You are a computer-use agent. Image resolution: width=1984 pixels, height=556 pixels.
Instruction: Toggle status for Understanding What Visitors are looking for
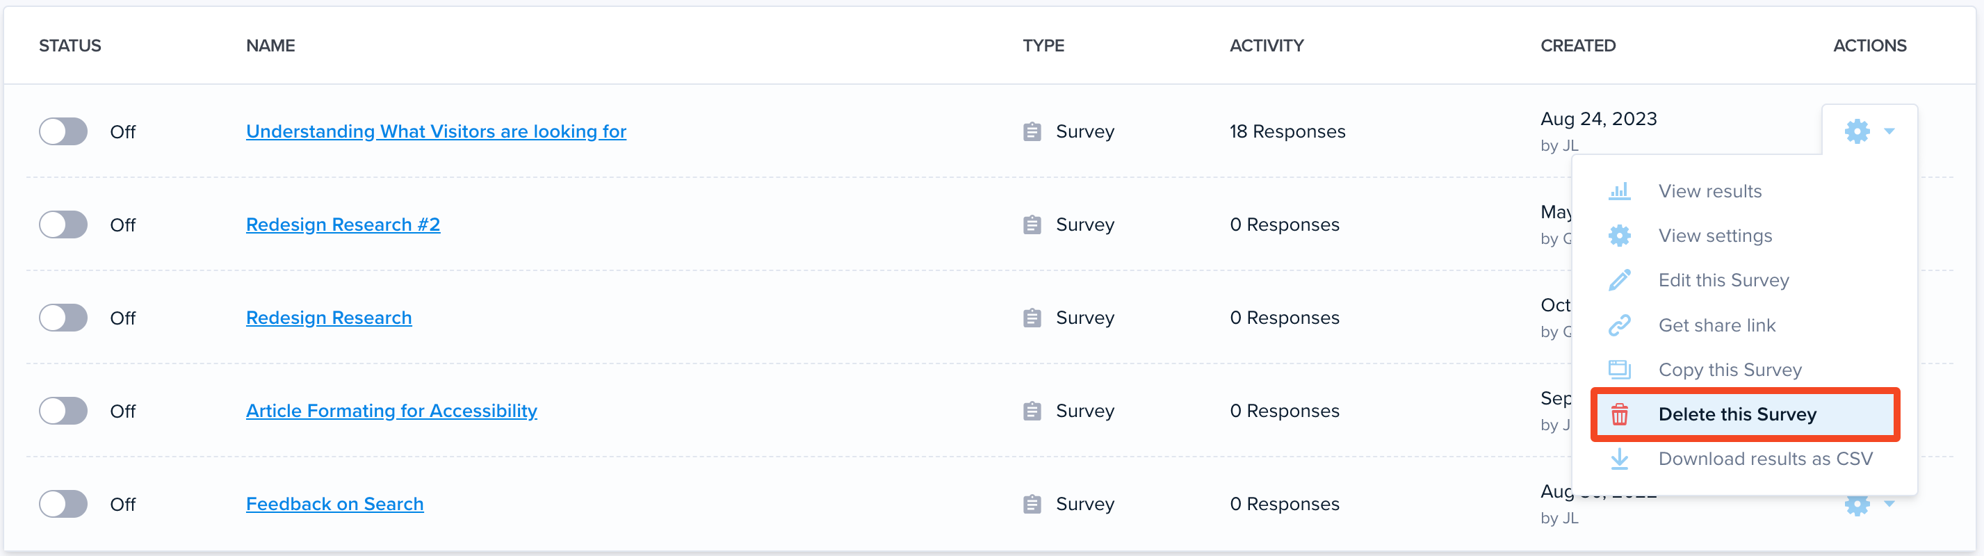coord(63,131)
